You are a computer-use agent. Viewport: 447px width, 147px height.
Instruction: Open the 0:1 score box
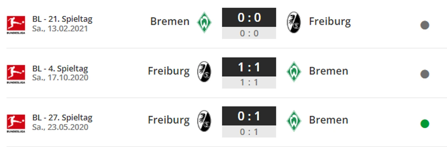pos(249,122)
